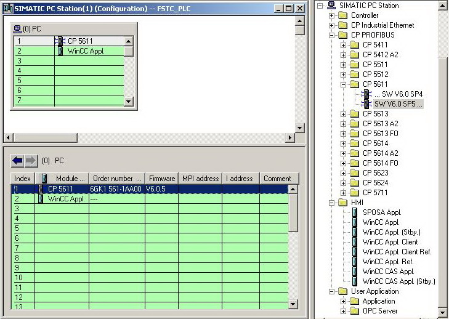The image size is (449, 319).
Task: Click the SPOSA Appl. module icon
Action: (355, 212)
